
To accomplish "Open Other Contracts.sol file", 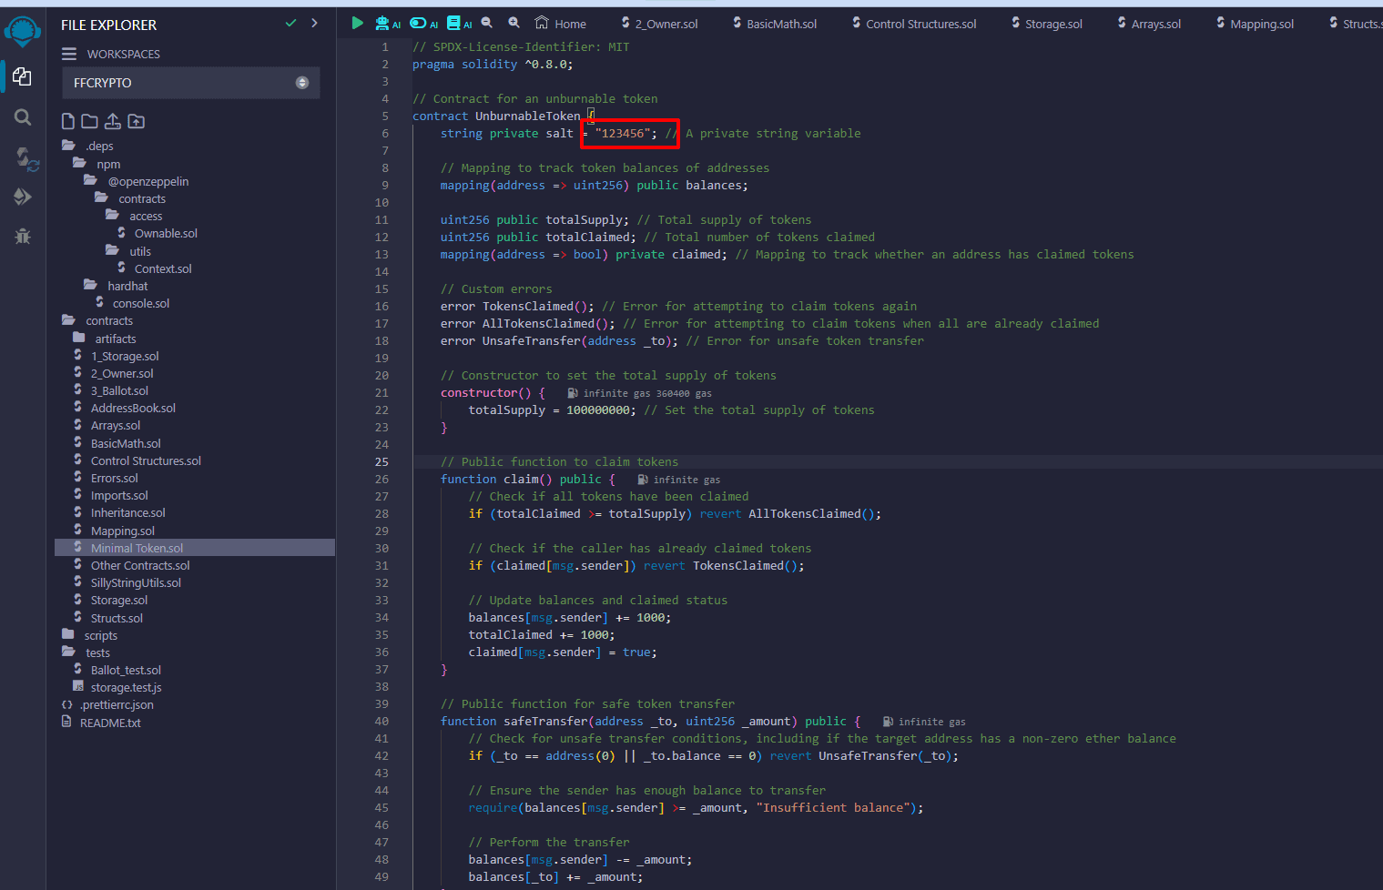I will [132, 565].
